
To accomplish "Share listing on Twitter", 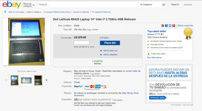I will click(170, 26).
